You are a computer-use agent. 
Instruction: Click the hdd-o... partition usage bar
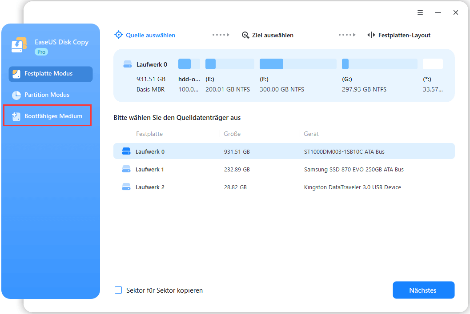click(189, 64)
